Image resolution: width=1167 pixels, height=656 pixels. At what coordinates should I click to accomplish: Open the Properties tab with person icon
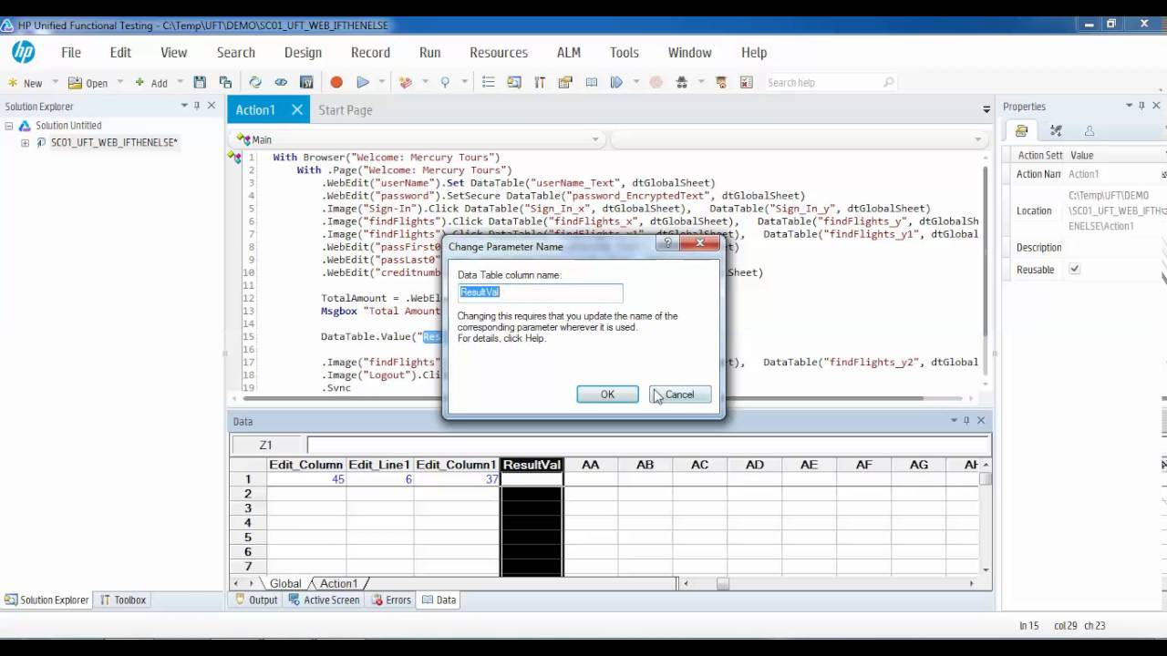coord(1090,131)
